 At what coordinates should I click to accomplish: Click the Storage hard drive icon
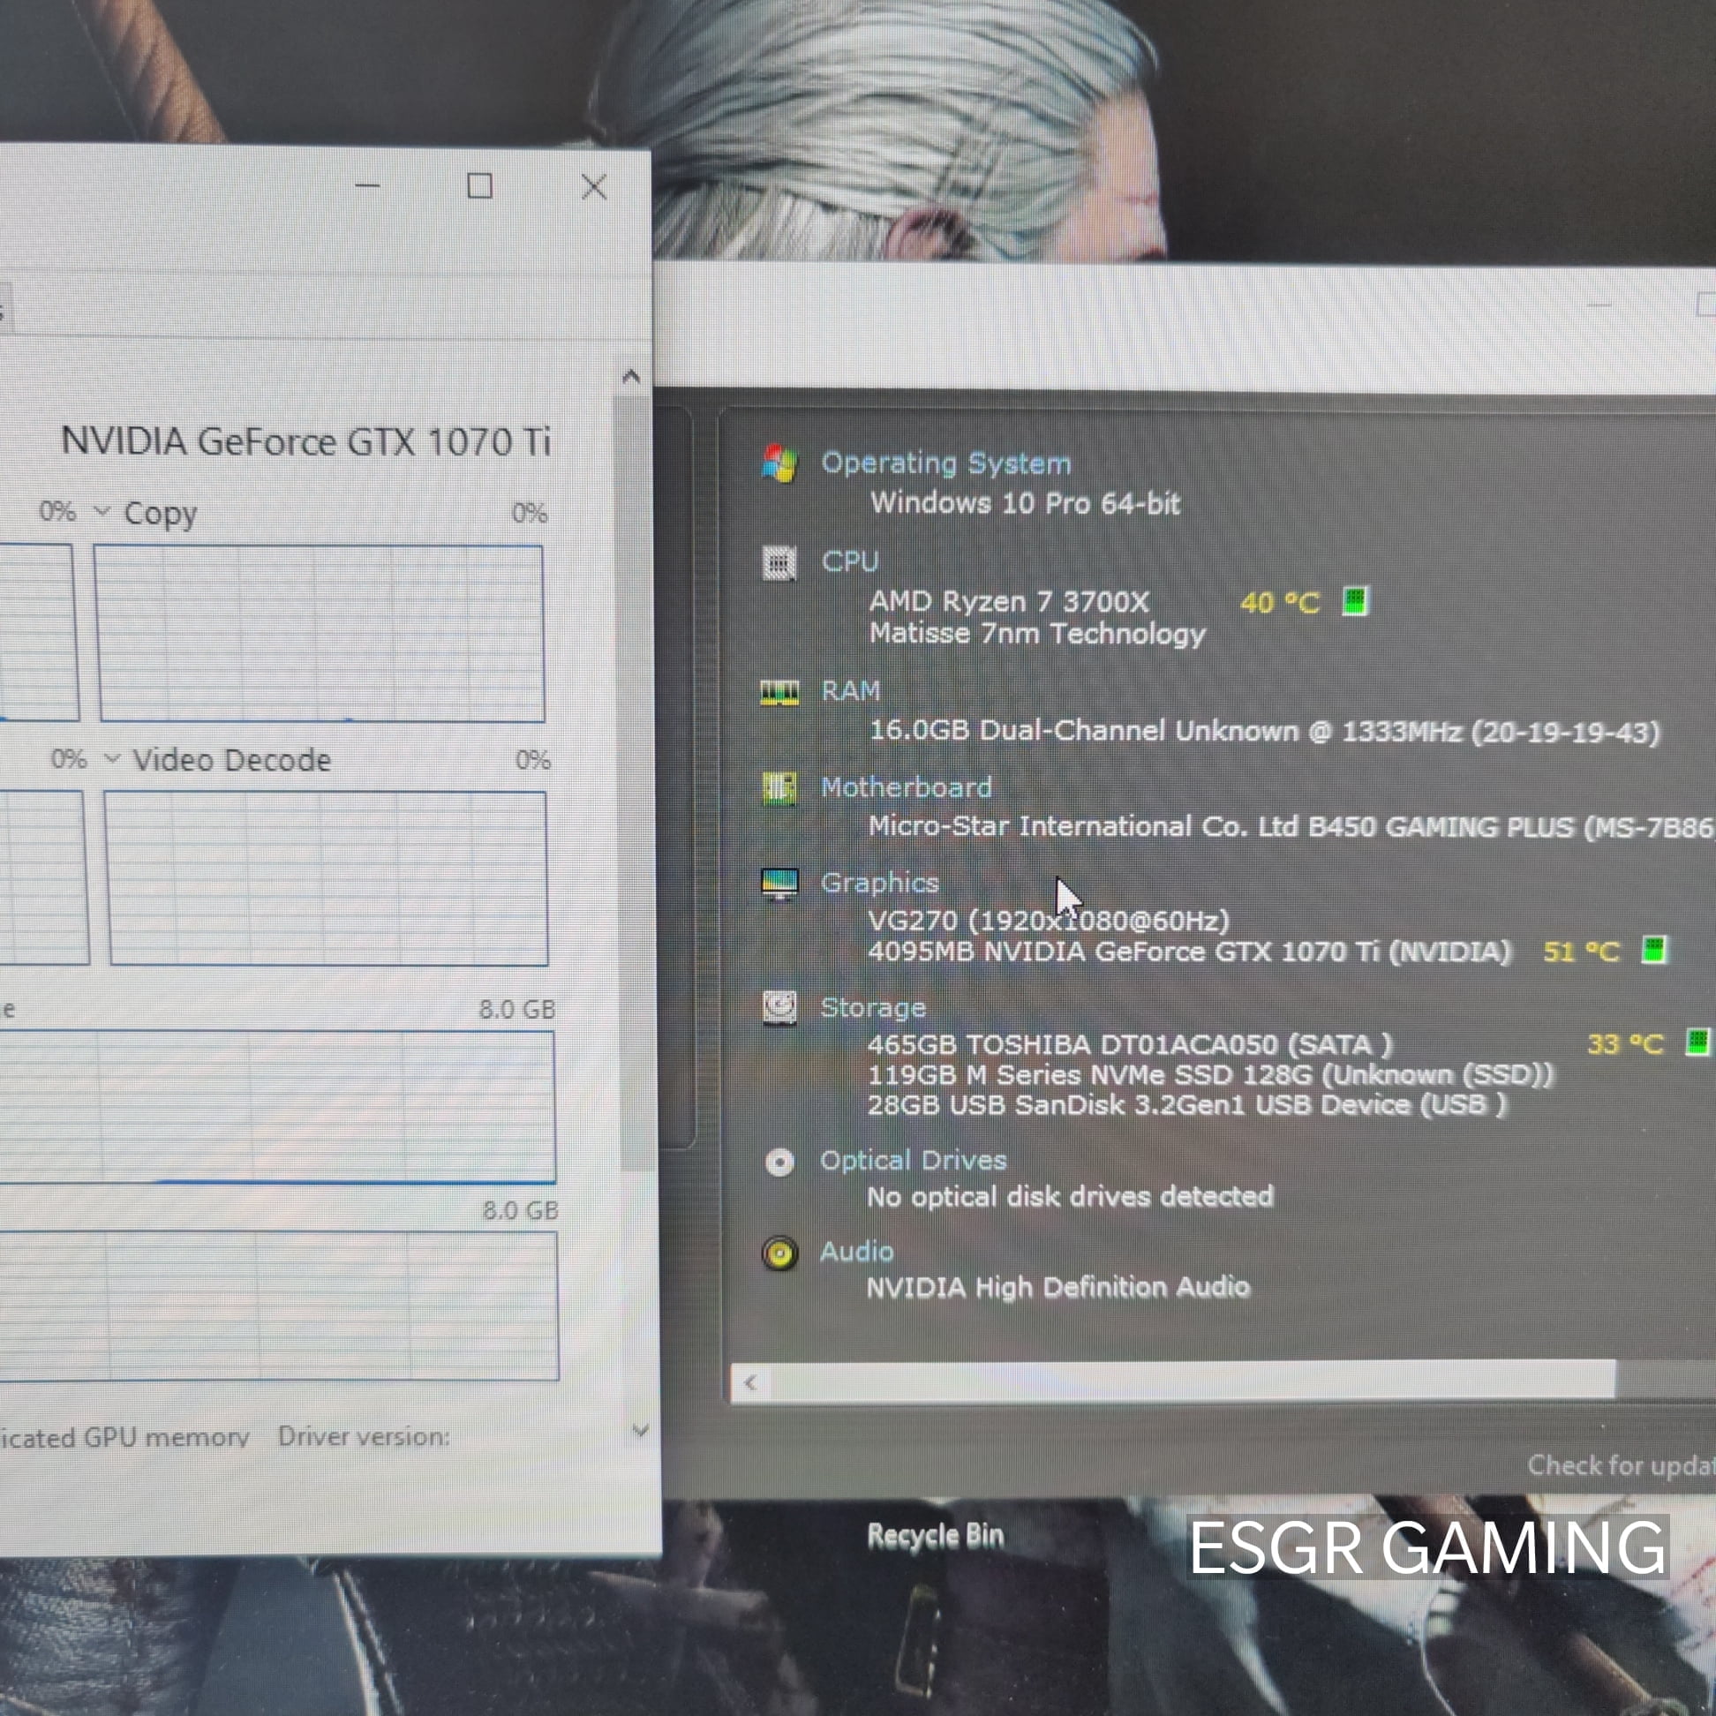click(779, 1008)
